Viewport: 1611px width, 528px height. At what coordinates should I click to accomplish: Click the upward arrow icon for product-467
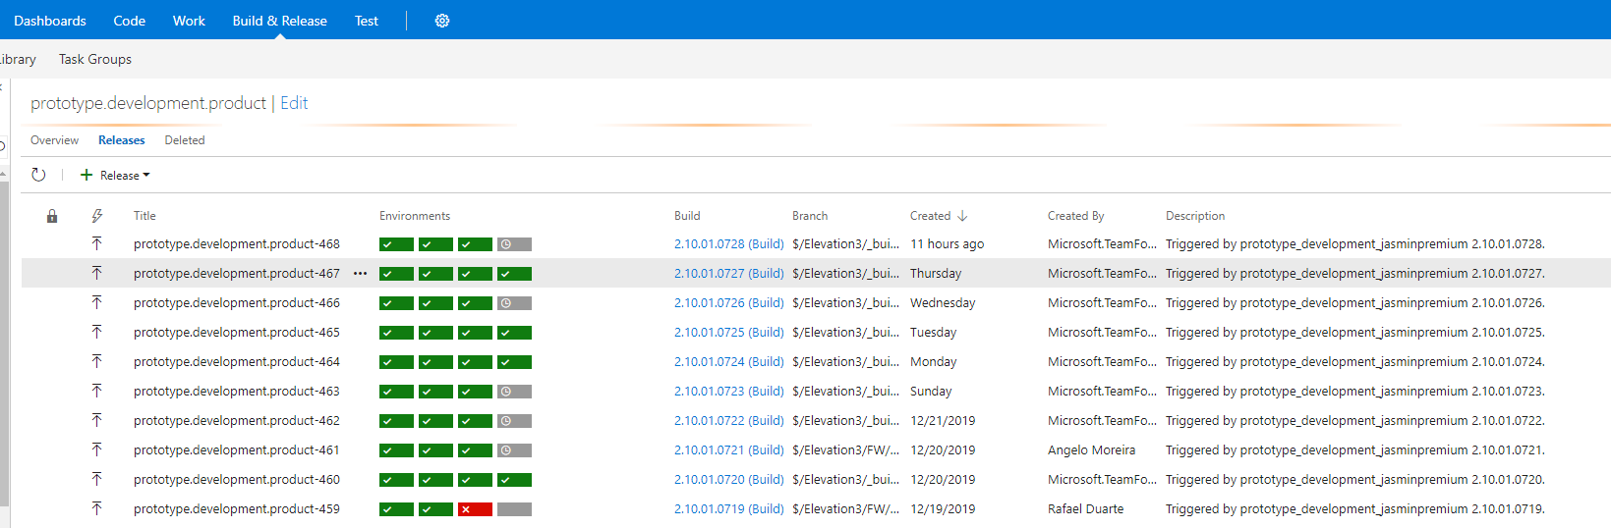pyautogui.click(x=96, y=273)
